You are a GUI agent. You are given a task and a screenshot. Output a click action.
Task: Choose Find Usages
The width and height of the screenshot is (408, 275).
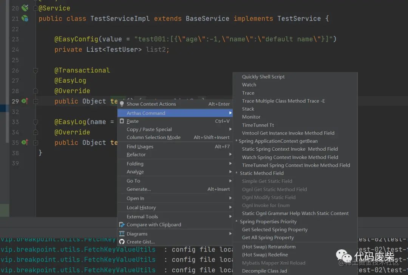175,147
